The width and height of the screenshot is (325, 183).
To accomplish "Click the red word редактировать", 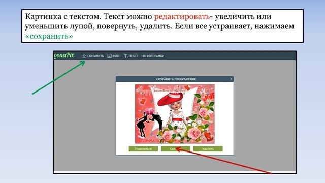I will 182,16.
